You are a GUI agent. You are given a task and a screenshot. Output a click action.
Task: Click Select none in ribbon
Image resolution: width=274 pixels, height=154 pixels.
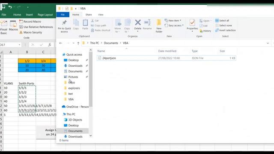point(223,26)
